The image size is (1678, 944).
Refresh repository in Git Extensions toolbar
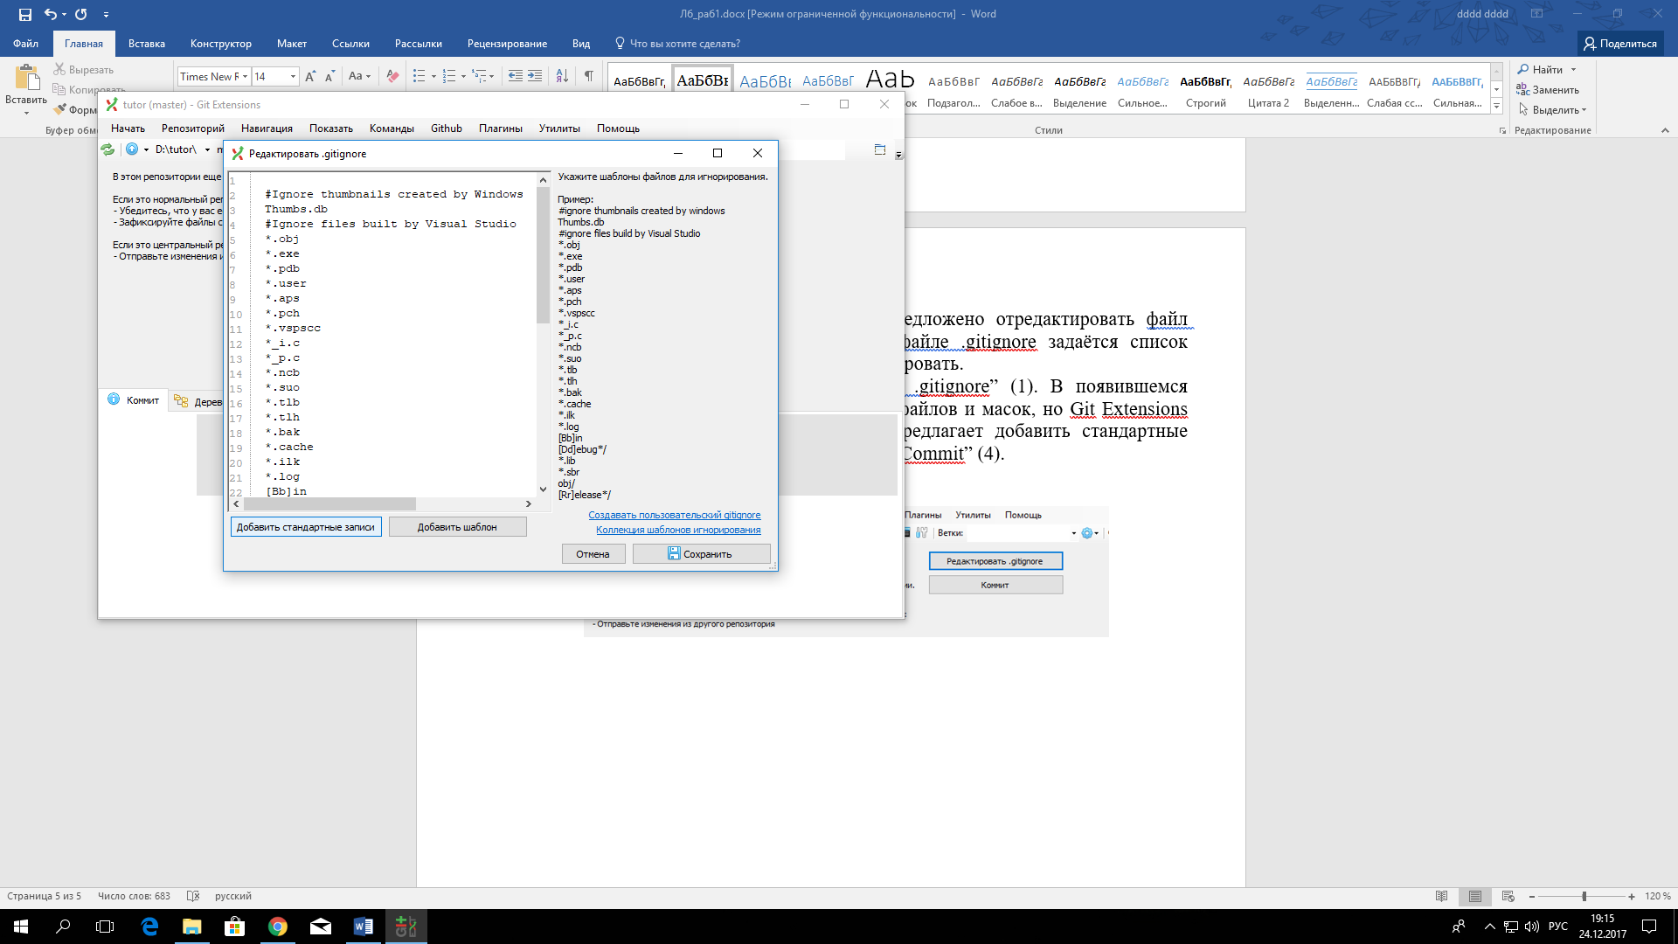[x=107, y=149]
